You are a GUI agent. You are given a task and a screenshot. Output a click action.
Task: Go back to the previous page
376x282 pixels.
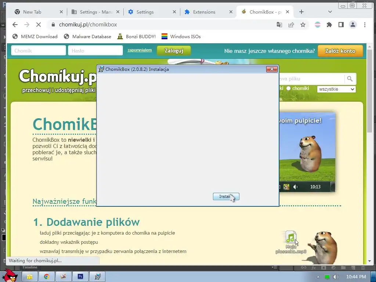(x=15, y=25)
